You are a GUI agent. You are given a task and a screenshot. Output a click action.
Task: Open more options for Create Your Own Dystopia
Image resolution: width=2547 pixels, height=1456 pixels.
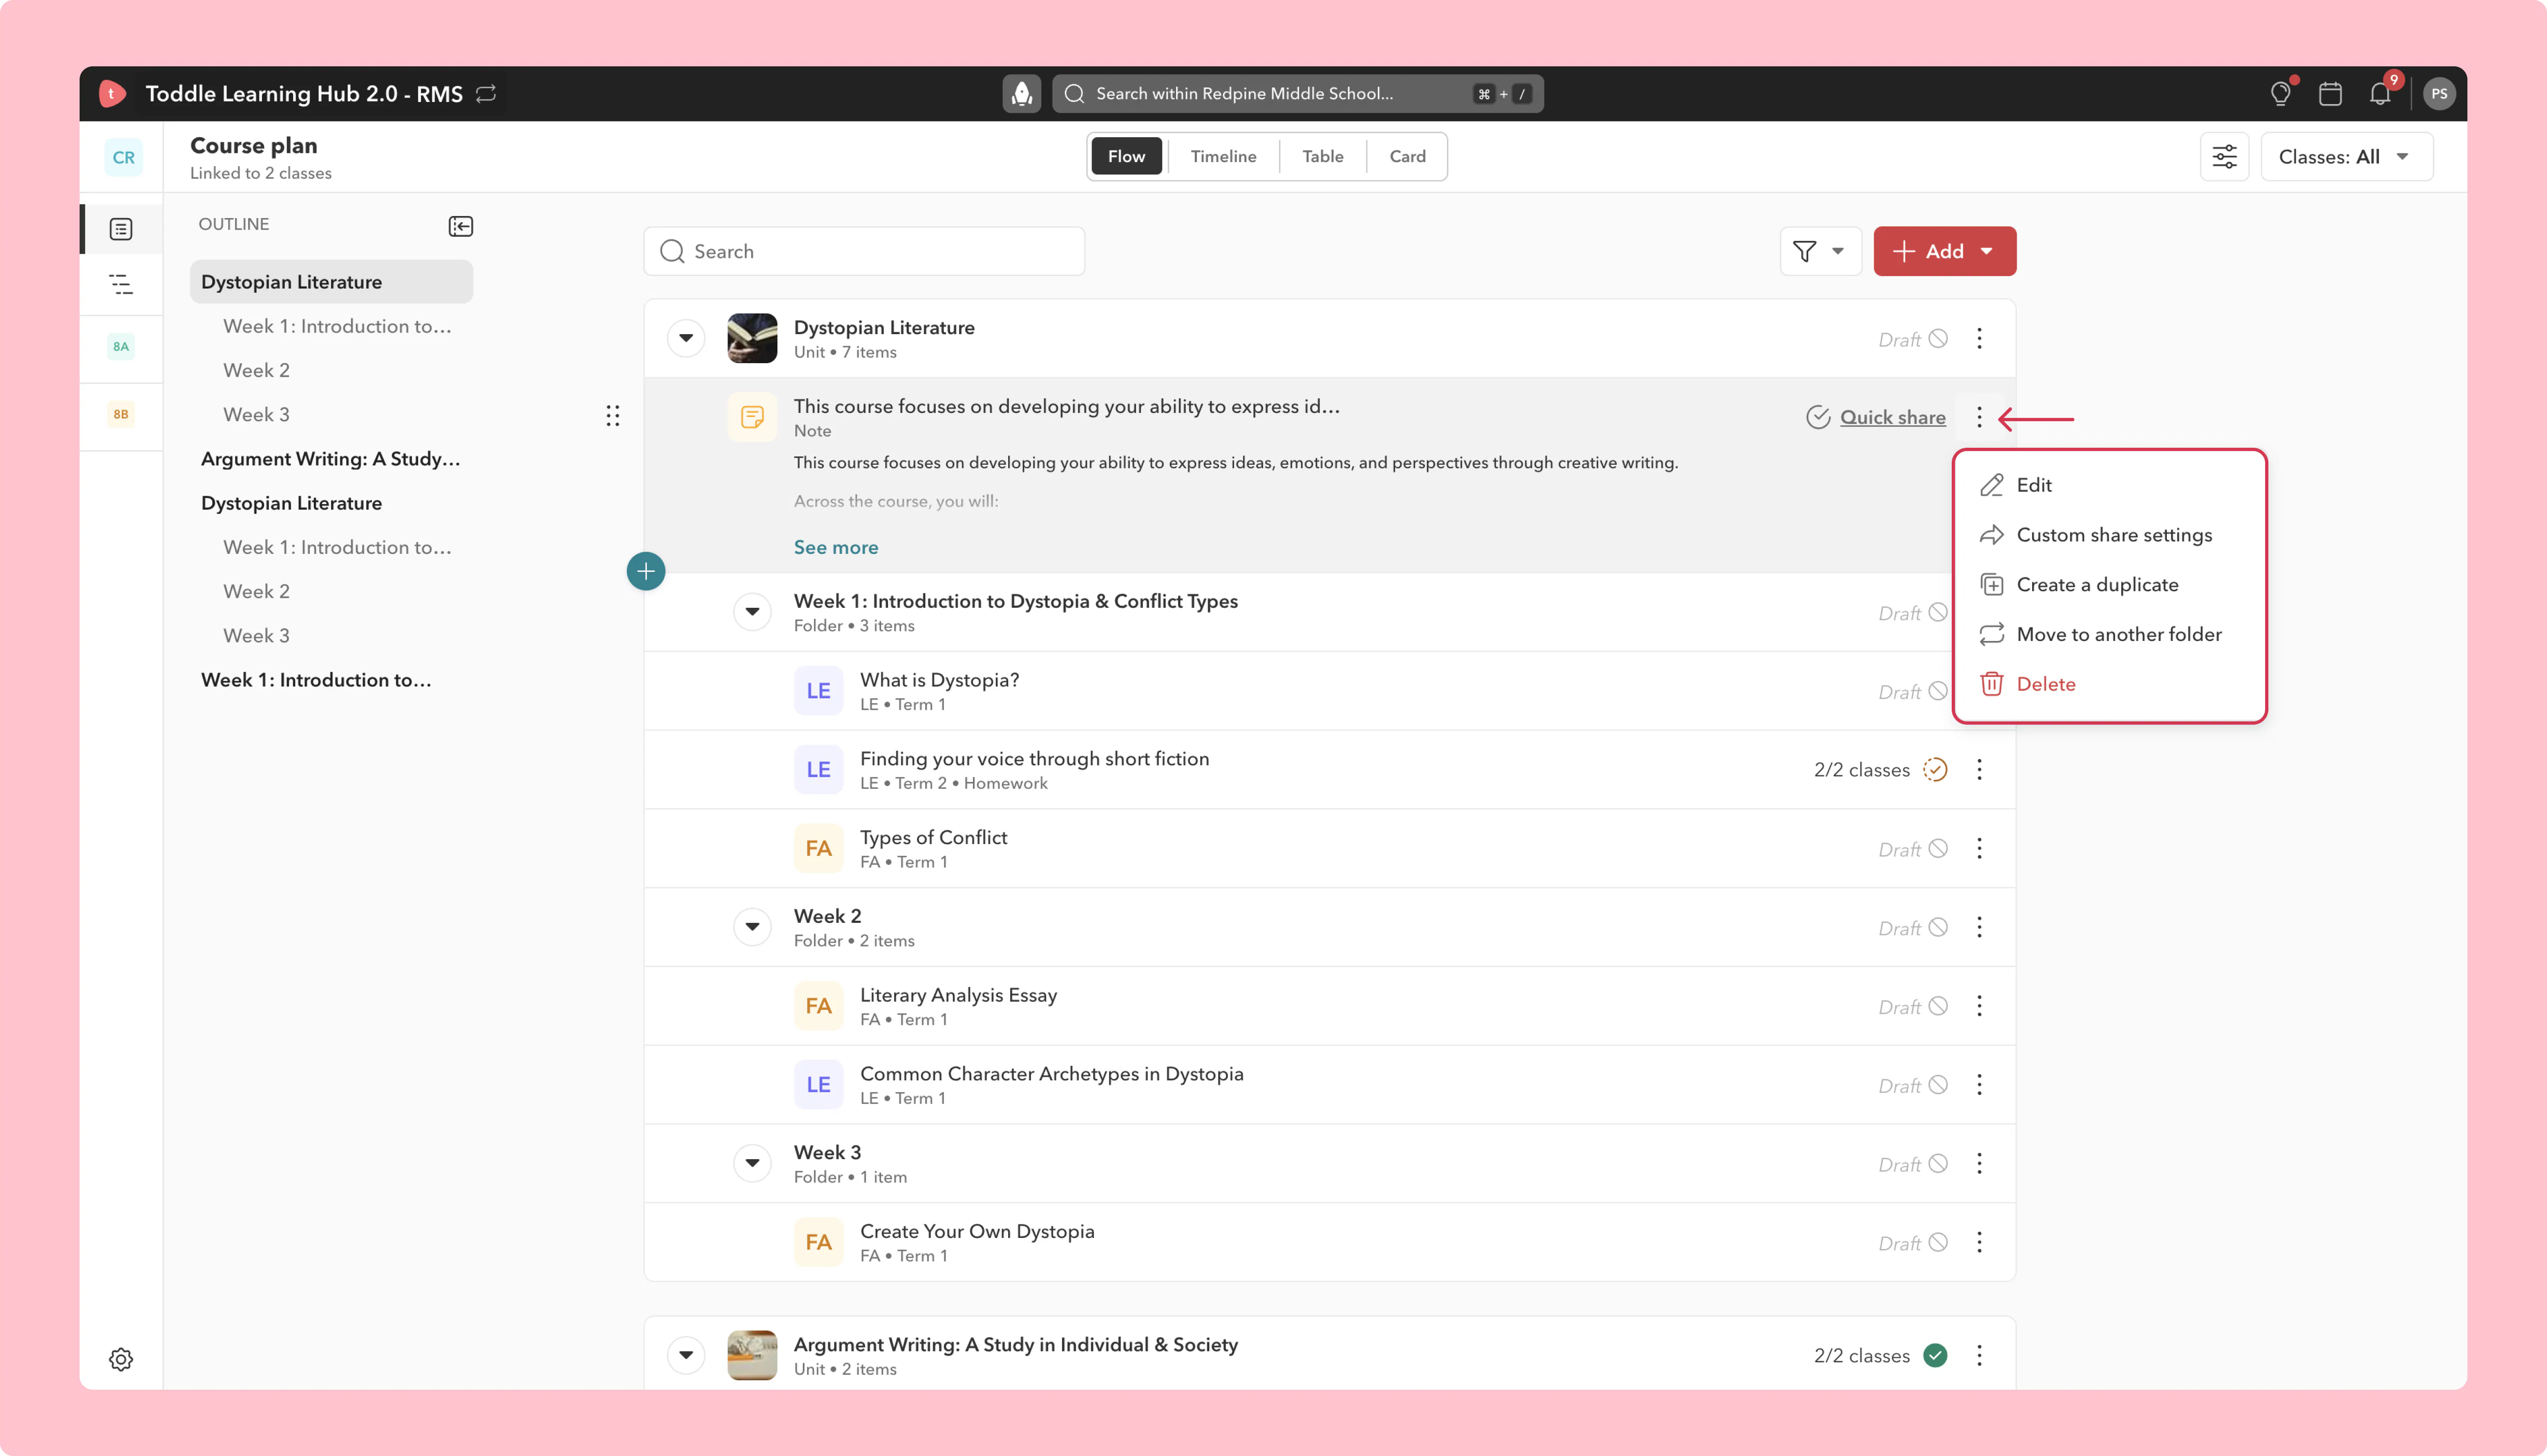(x=1979, y=1242)
